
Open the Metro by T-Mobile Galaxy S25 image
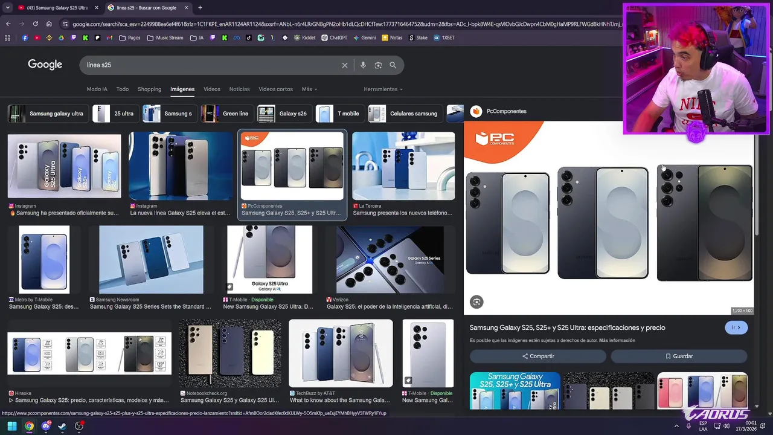tap(44, 260)
